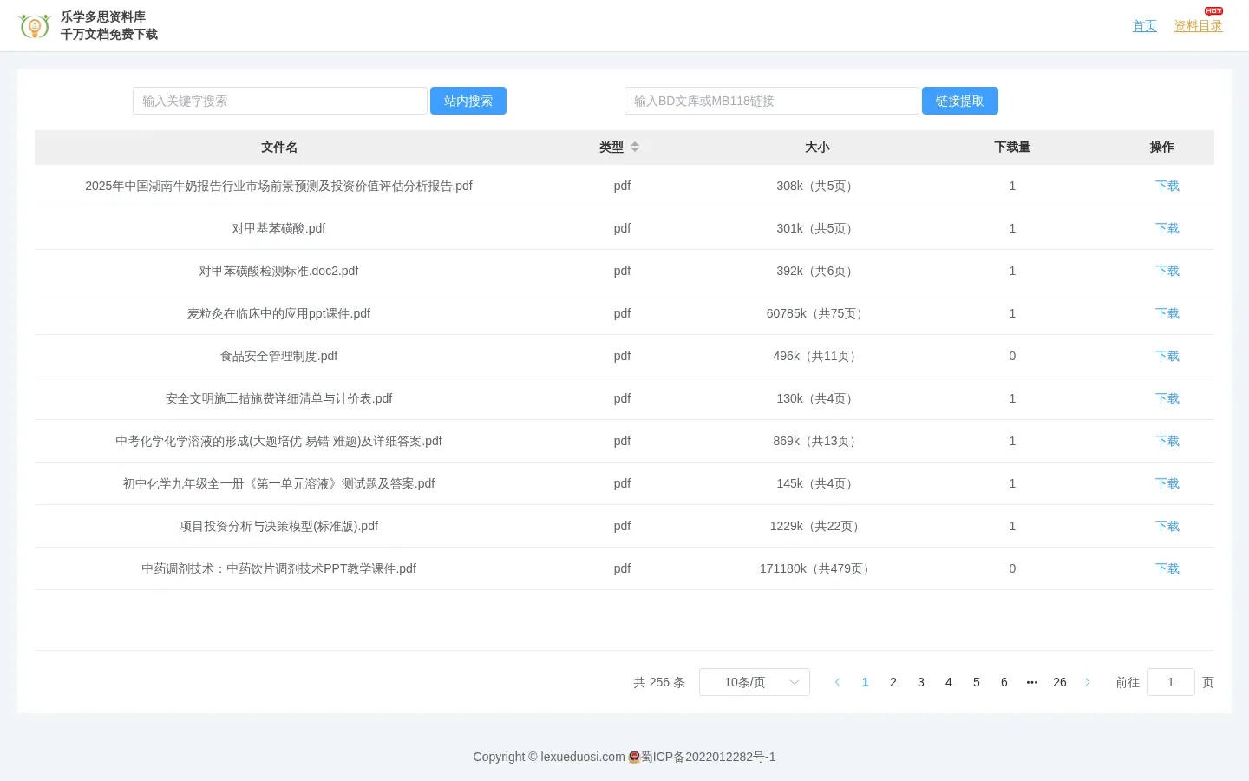
Task: Click the 站内搜索 button
Action: [468, 101]
